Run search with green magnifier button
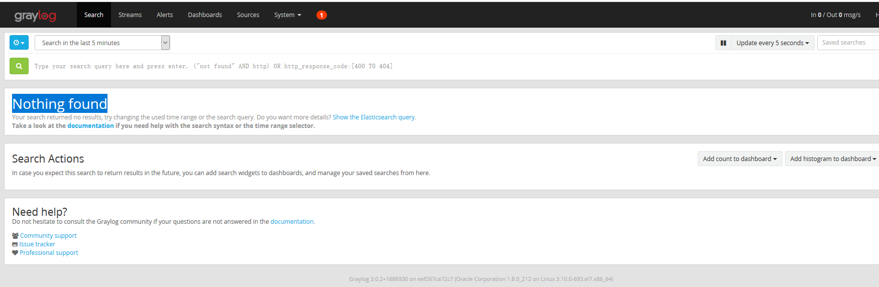This screenshot has height=287, width=879. [x=19, y=66]
